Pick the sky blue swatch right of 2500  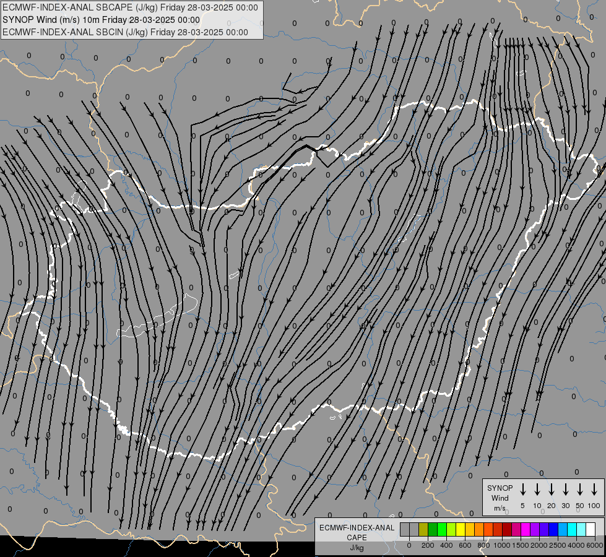tap(563, 529)
